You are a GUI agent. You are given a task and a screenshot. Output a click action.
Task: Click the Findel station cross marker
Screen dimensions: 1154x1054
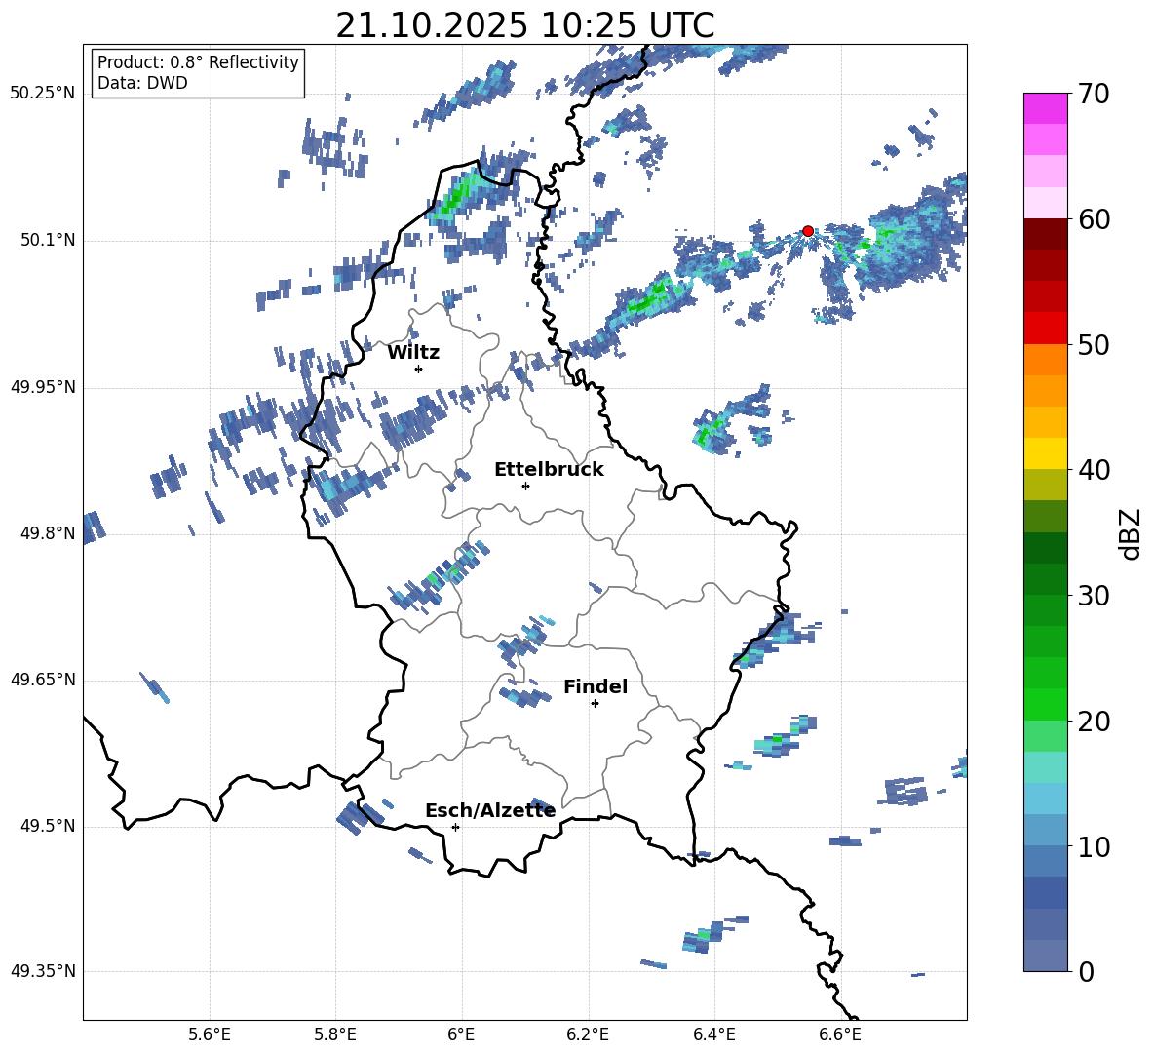point(595,704)
